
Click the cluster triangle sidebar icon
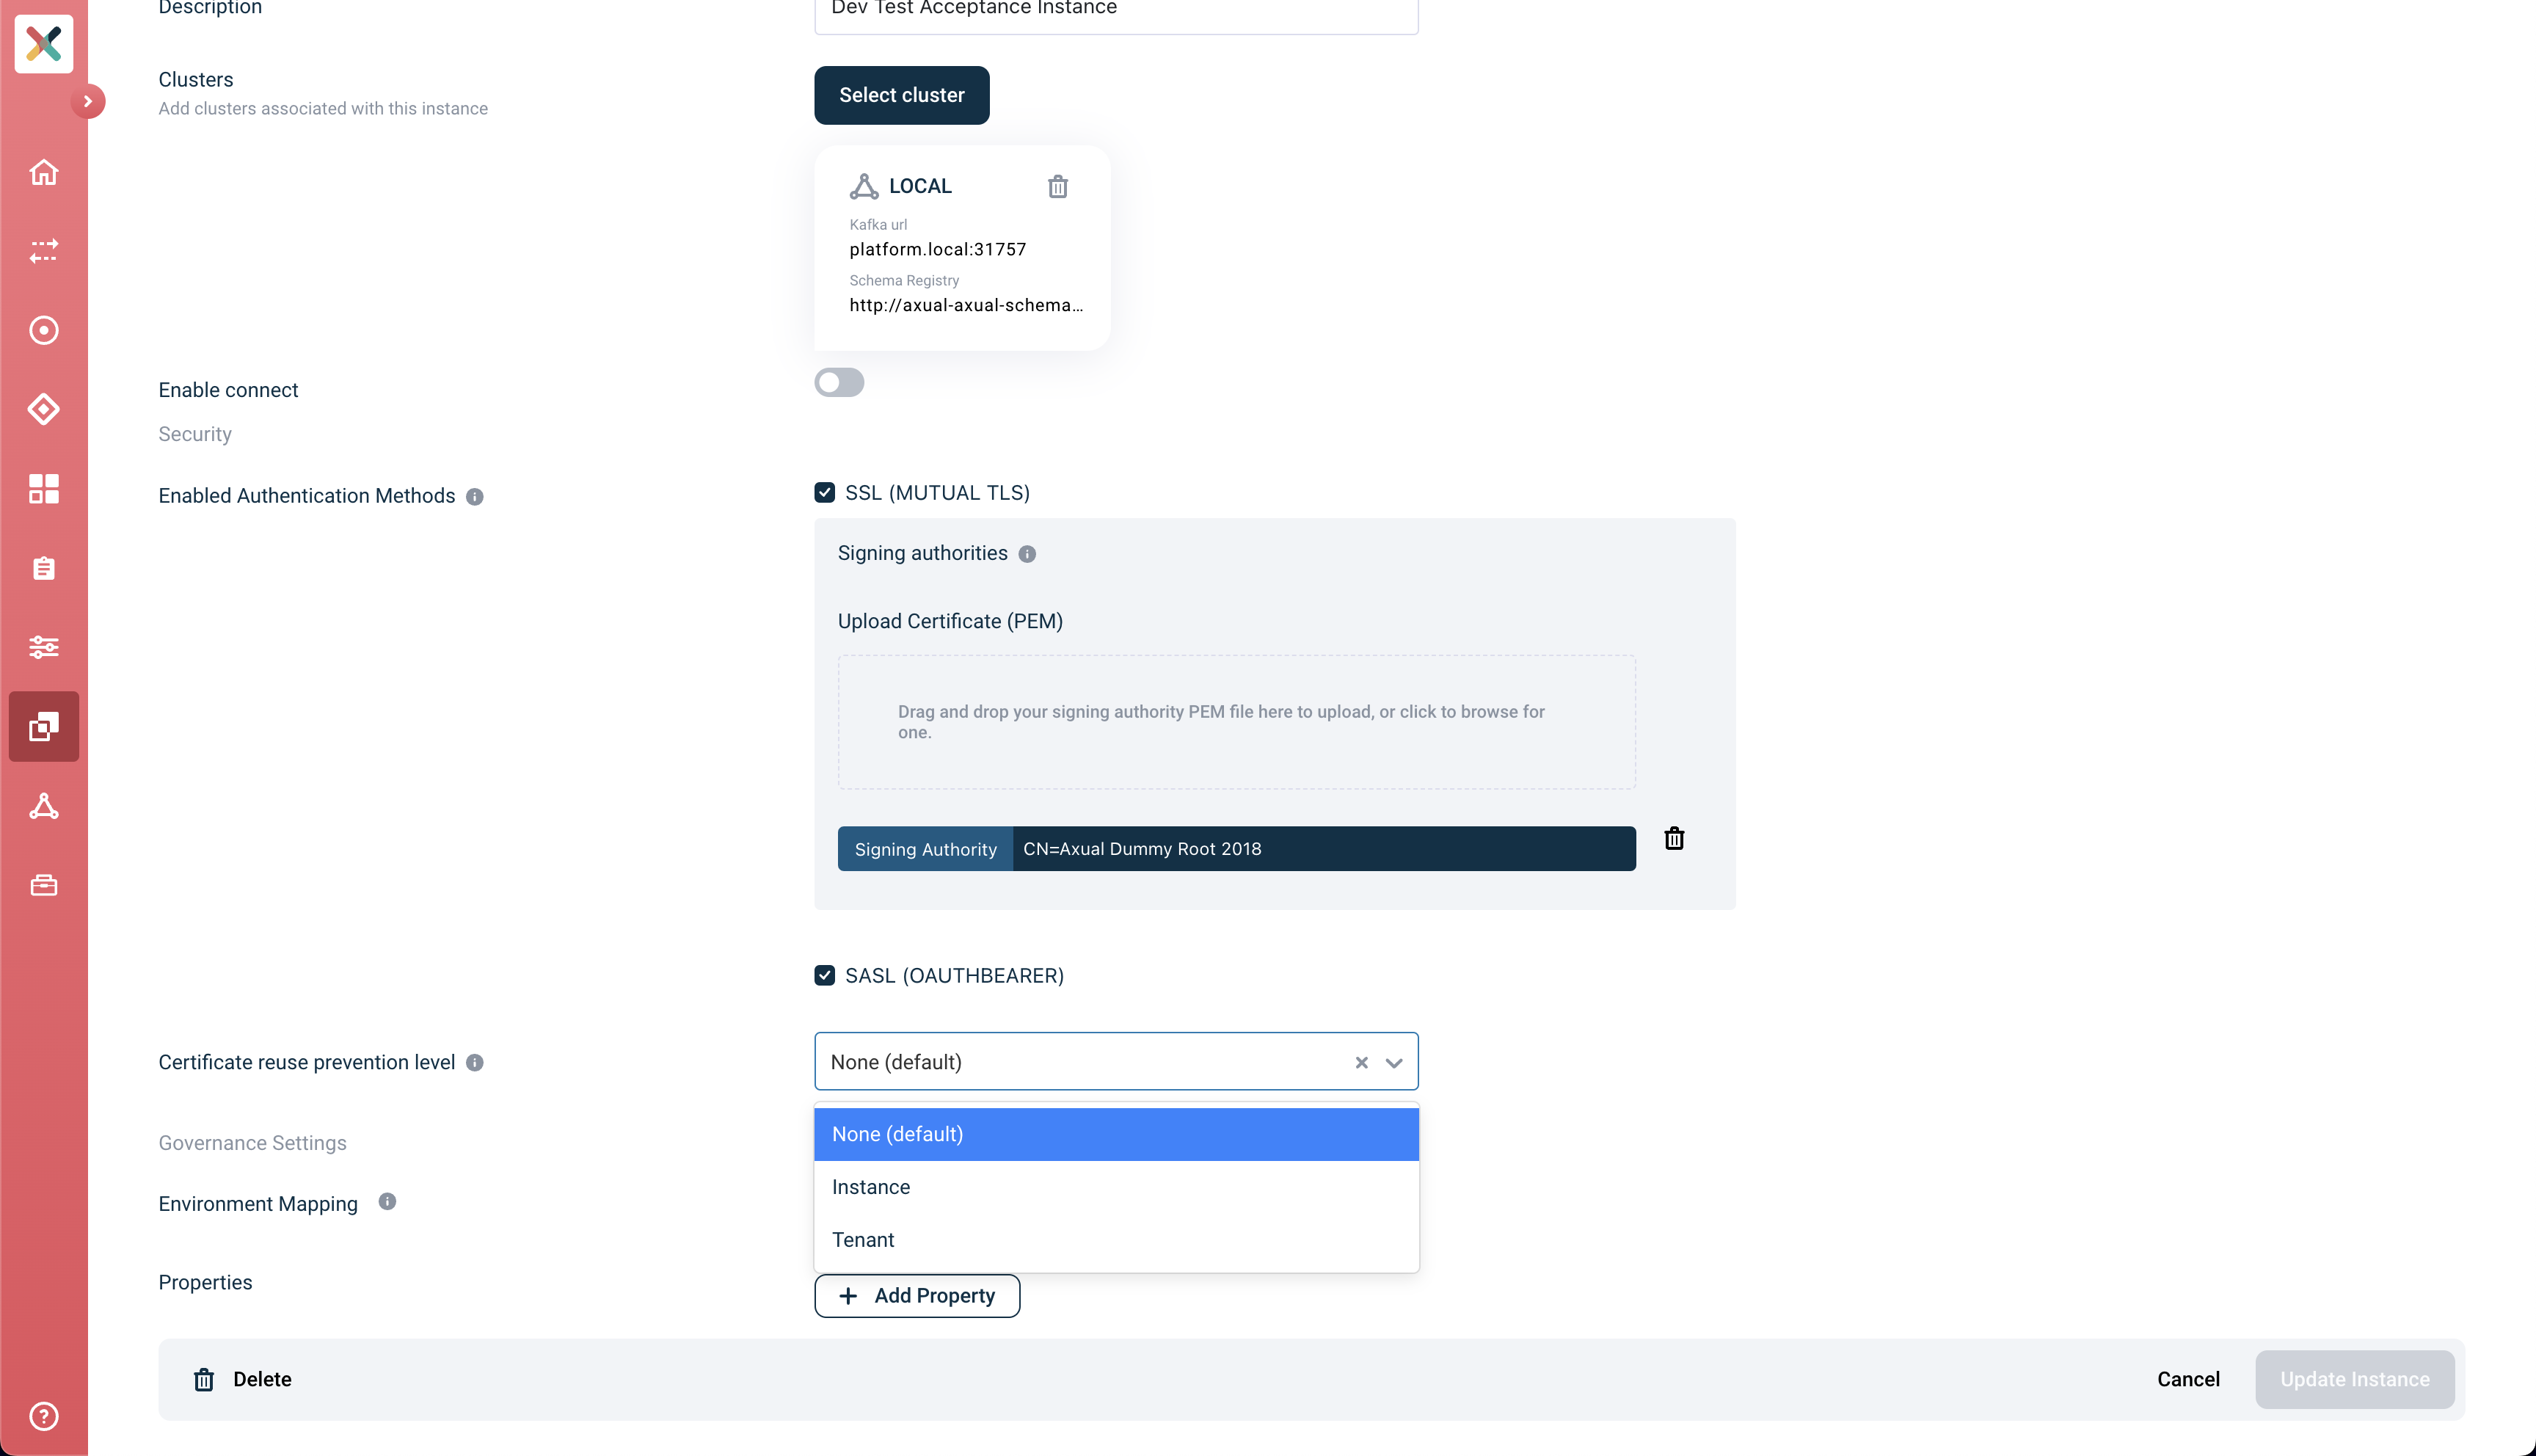43,806
